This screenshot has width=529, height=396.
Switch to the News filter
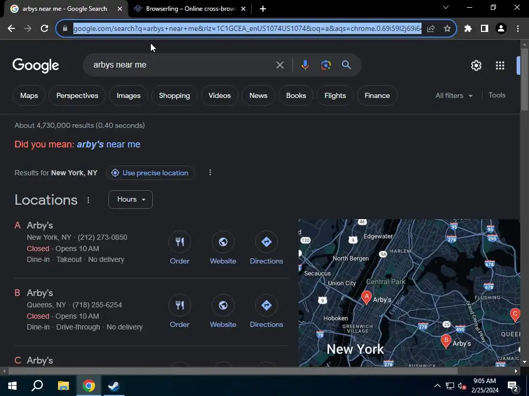click(258, 95)
